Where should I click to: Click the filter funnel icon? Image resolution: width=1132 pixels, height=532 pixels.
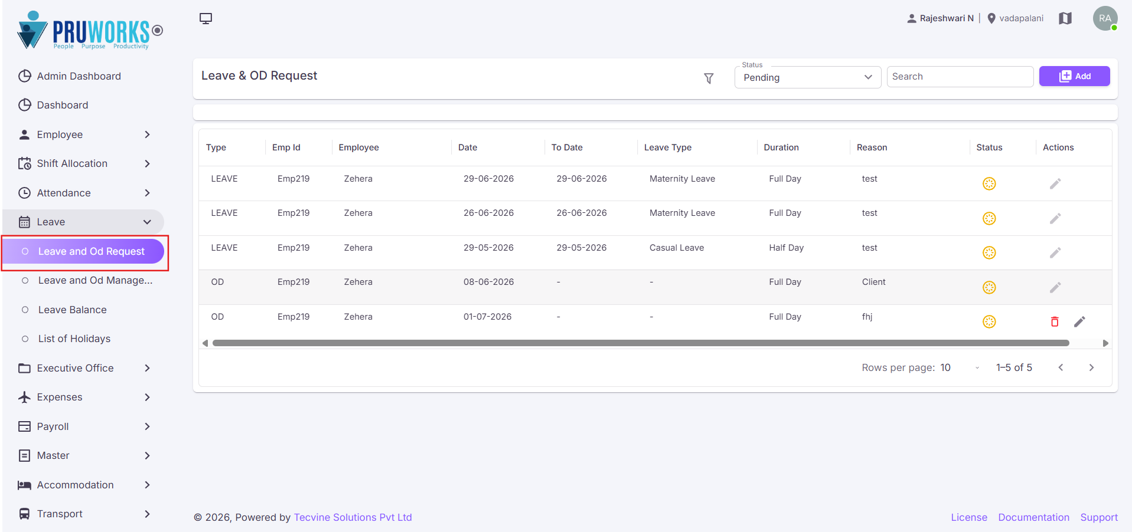[709, 78]
